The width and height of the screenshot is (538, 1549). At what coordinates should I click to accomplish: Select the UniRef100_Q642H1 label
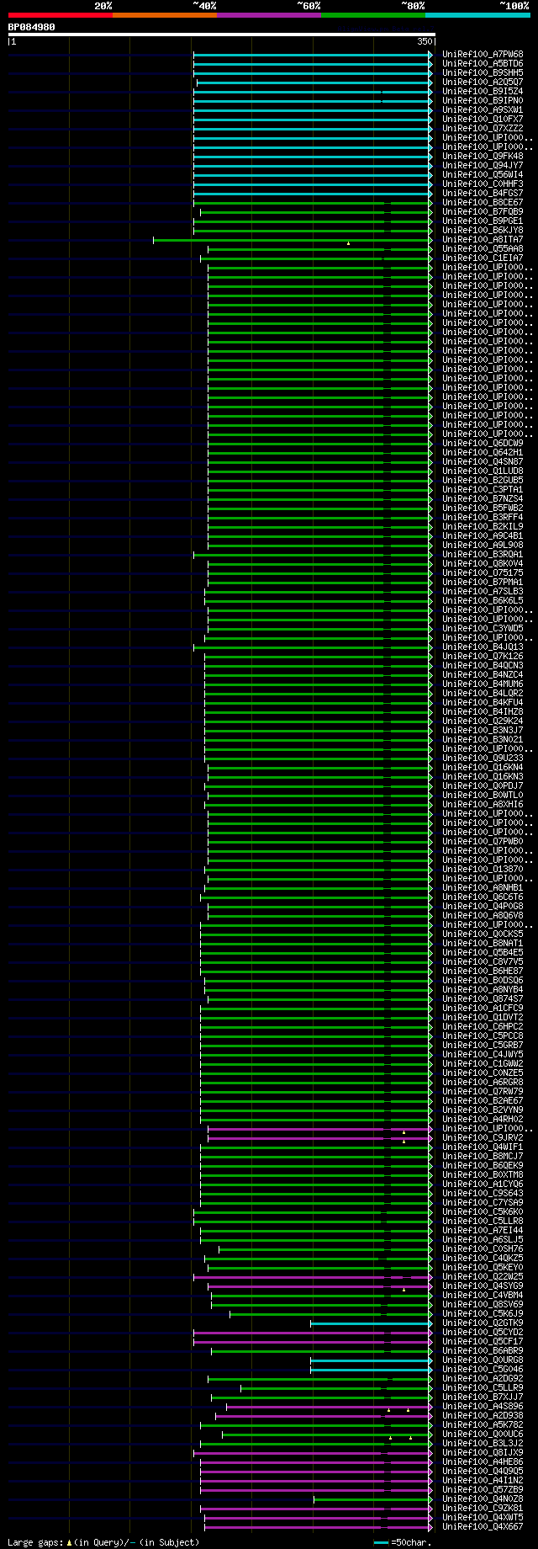coord(483,453)
